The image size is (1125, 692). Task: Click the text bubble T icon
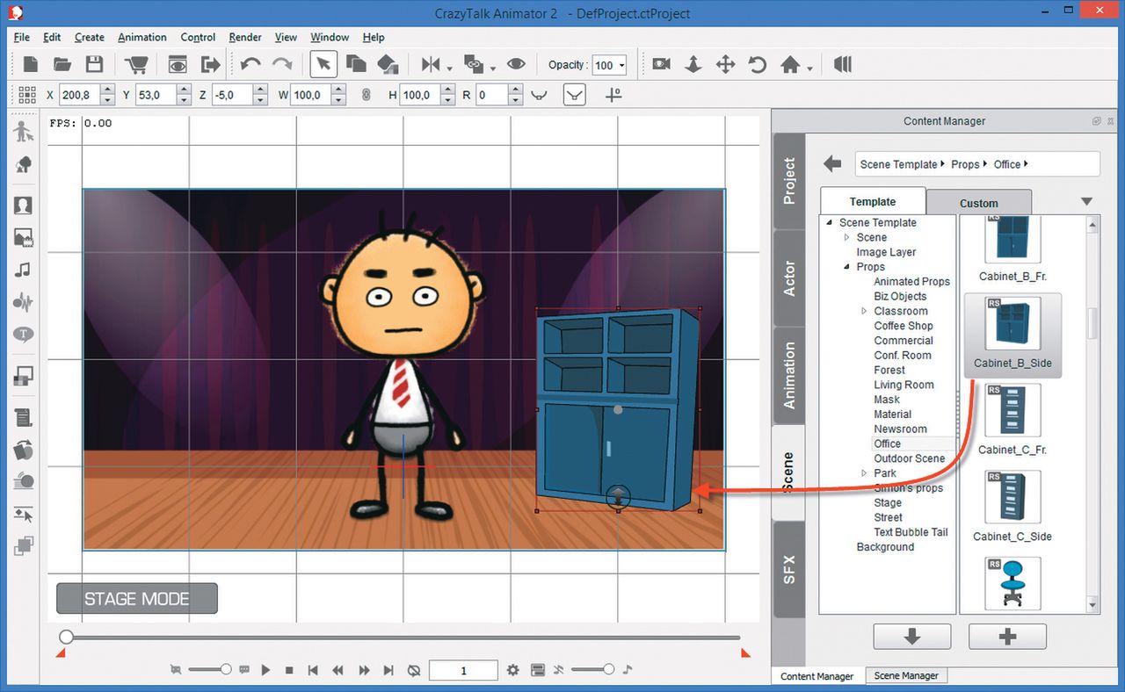coord(24,335)
